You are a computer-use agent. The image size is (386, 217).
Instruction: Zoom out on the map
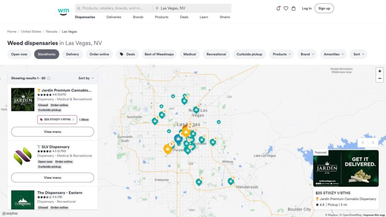coord(380,79)
